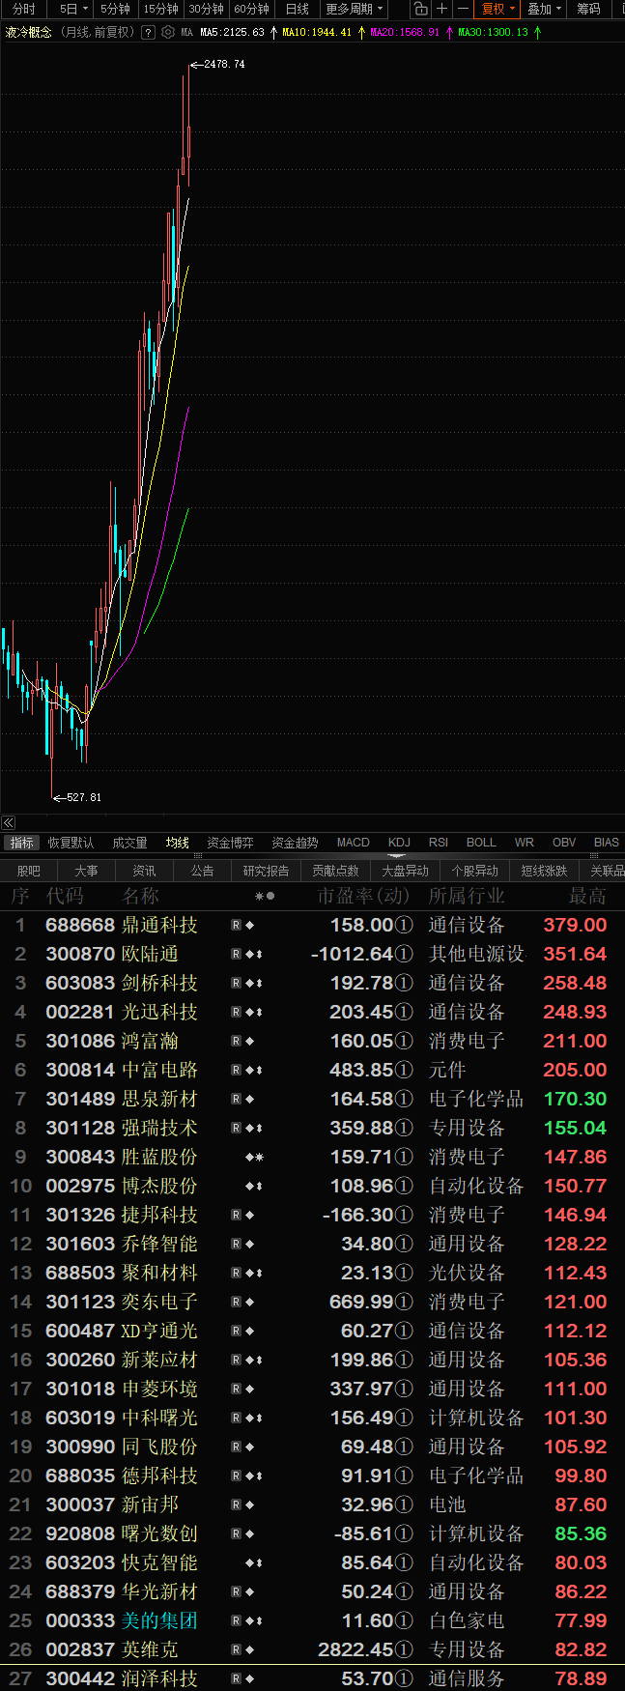Open help question mark beside 液冷概念 title
The height and width of the screenshot is (1691, 625).
(x=148, y=32)
